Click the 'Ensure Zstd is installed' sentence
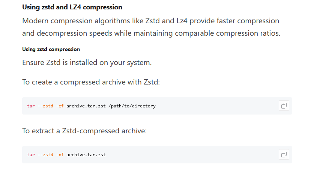This screenshot has height=172, width=326. point(87,62)
